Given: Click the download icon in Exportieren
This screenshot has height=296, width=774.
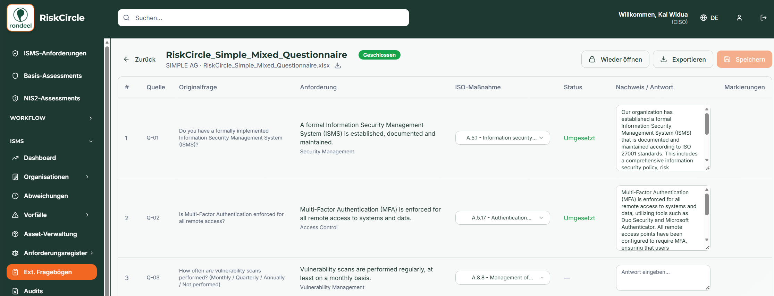Looking at the screenshot, I should click(x=664, y=59).
